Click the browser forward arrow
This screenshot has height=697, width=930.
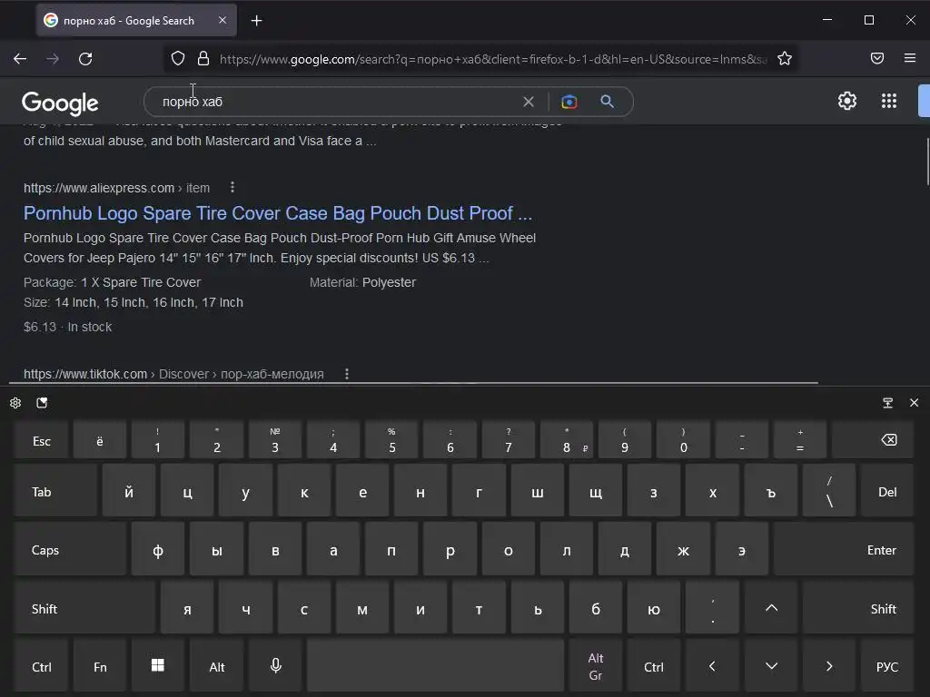pyautogui.click(x=53, y=59)
